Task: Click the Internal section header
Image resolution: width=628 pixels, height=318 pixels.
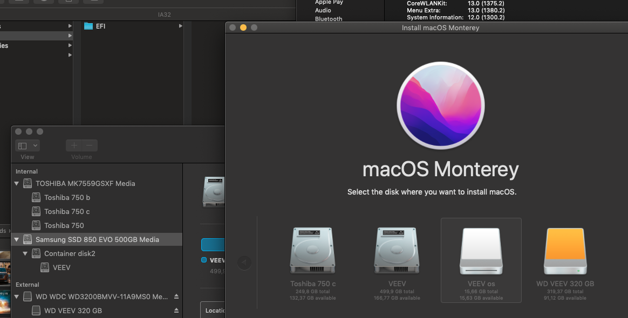Action: coord(26,171)
